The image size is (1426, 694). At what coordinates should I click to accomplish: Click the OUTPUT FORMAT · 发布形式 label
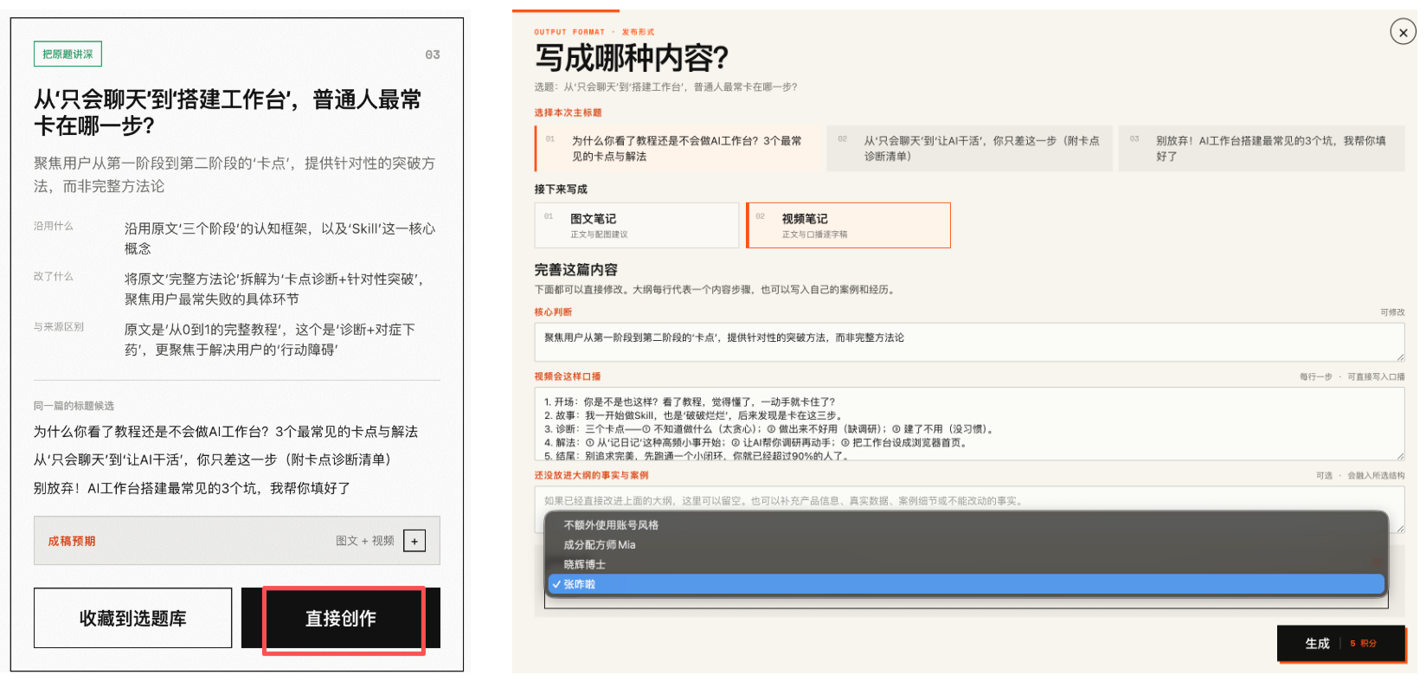click(x=594, y=32)
